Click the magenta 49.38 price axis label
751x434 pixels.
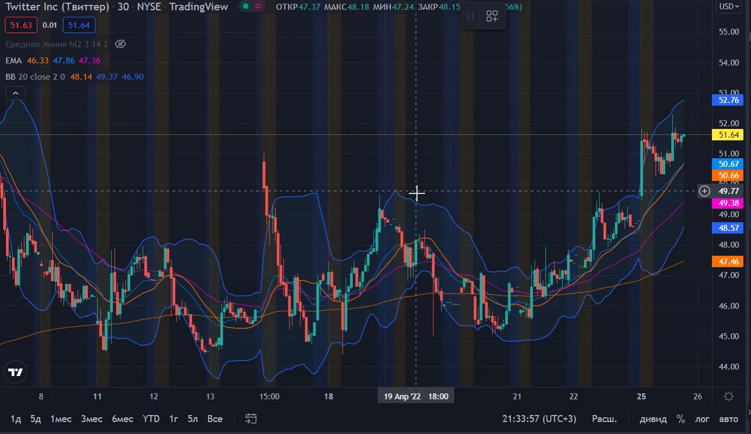[729, 203]
